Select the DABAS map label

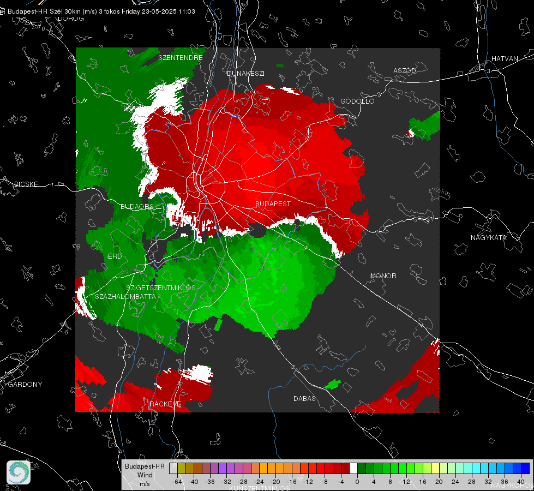tap(304, 399)
